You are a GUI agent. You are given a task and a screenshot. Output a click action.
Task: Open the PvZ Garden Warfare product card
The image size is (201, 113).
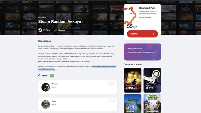pos(152,104)
